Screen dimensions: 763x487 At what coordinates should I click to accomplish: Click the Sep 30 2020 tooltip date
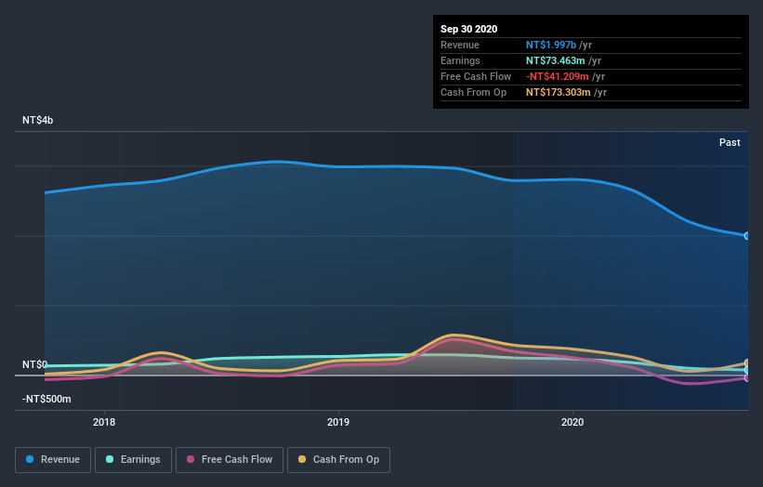pyautogui.click(x=468, y=29)
